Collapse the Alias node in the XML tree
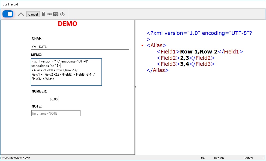 pyautogui.click(x=142, y=45)
